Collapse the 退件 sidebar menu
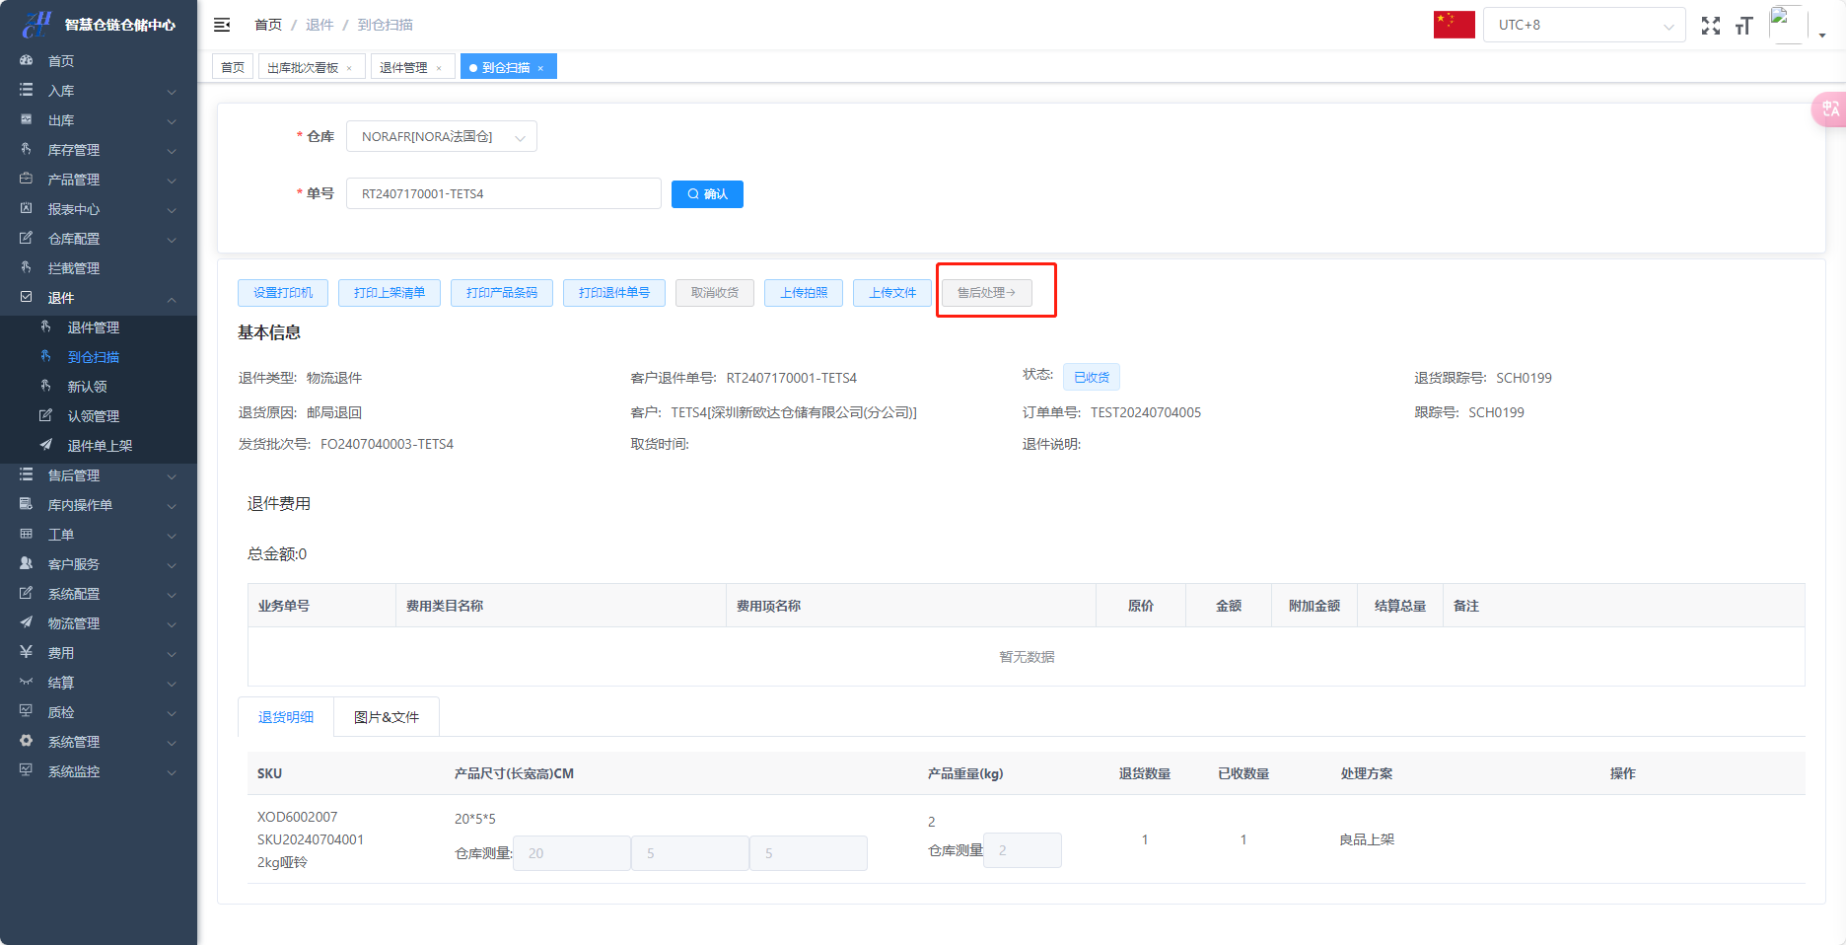The image size is (1846, 945). pos(99,298)
